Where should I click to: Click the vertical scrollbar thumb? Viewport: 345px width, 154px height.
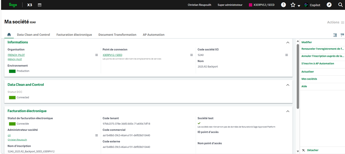298,76
